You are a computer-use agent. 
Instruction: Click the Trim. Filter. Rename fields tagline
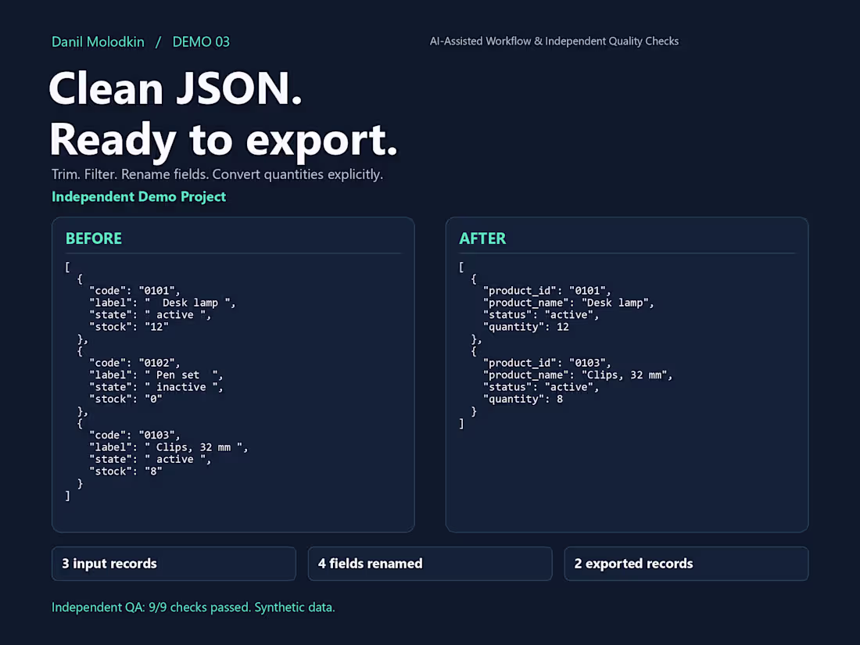pos(217,174)
